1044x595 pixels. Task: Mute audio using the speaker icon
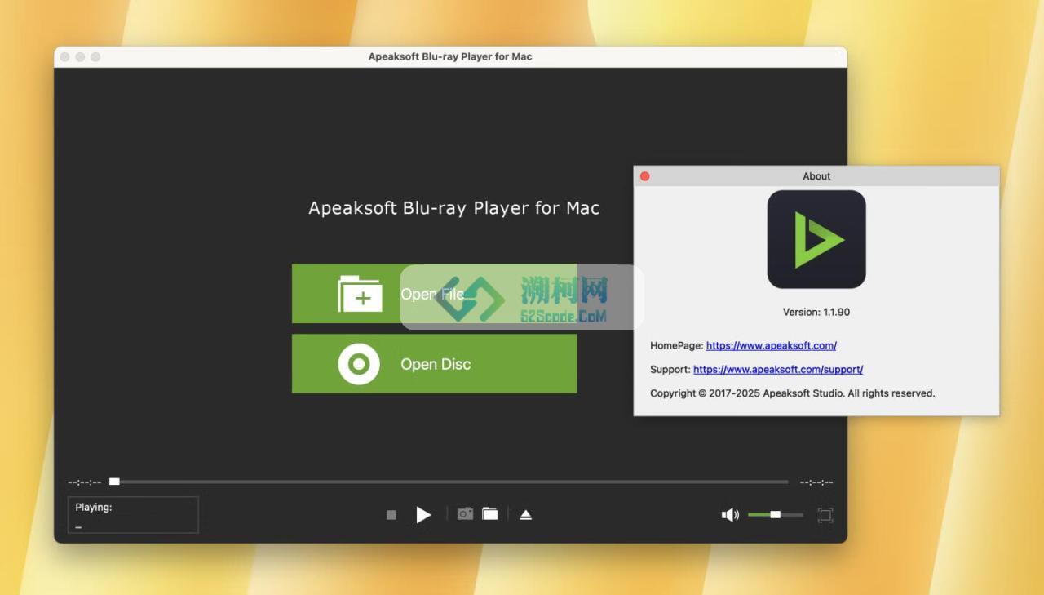click(730, 515)
